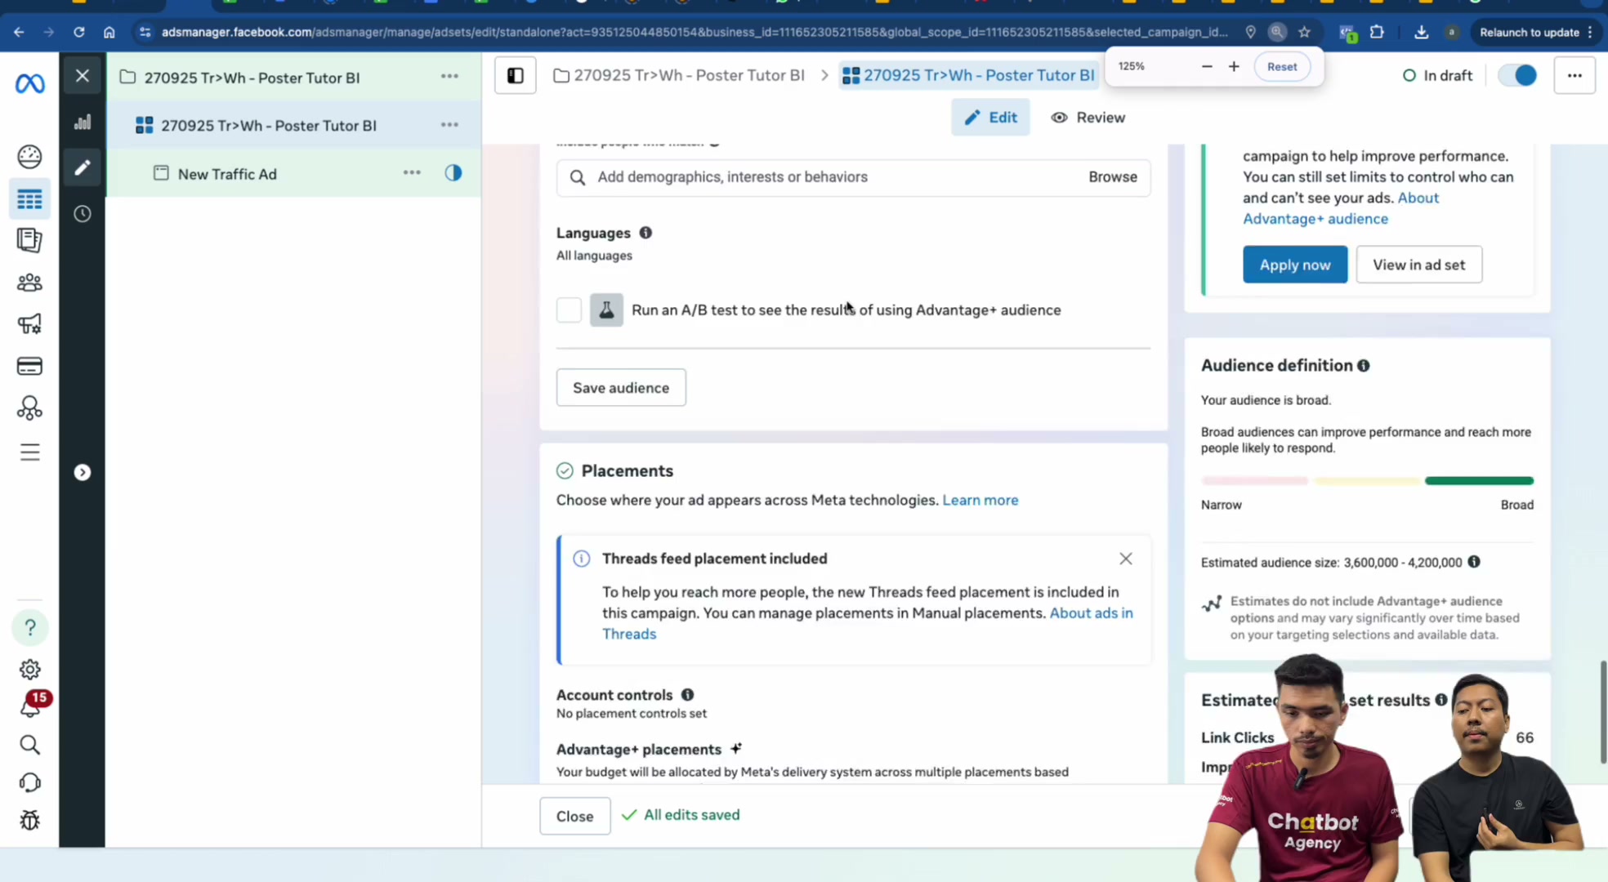This screenshot has width=1608, height=882.
Task: Toggle the side navigation panel layout button
Action: (x=516, y=76)
